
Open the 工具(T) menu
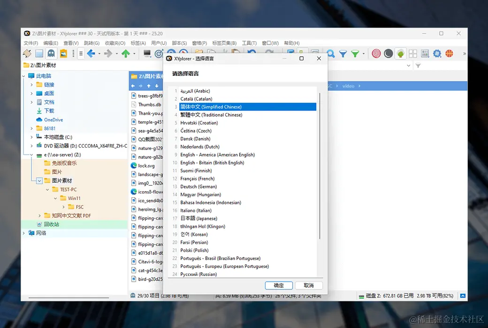(249, 43)
